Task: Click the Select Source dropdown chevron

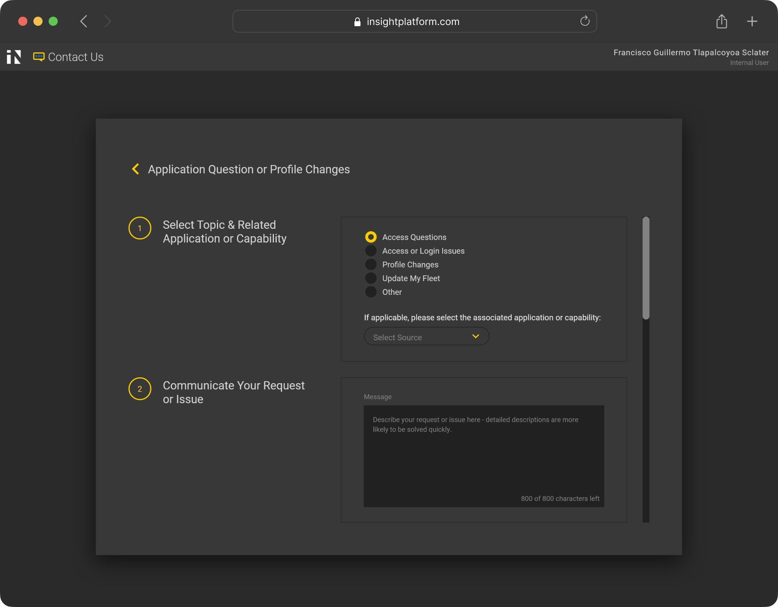Action: click(475, 337)
